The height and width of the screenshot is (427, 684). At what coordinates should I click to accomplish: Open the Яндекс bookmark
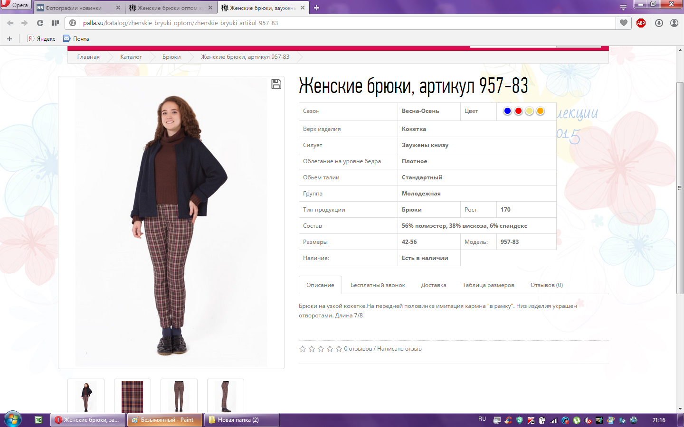click(x=41, y=39)
